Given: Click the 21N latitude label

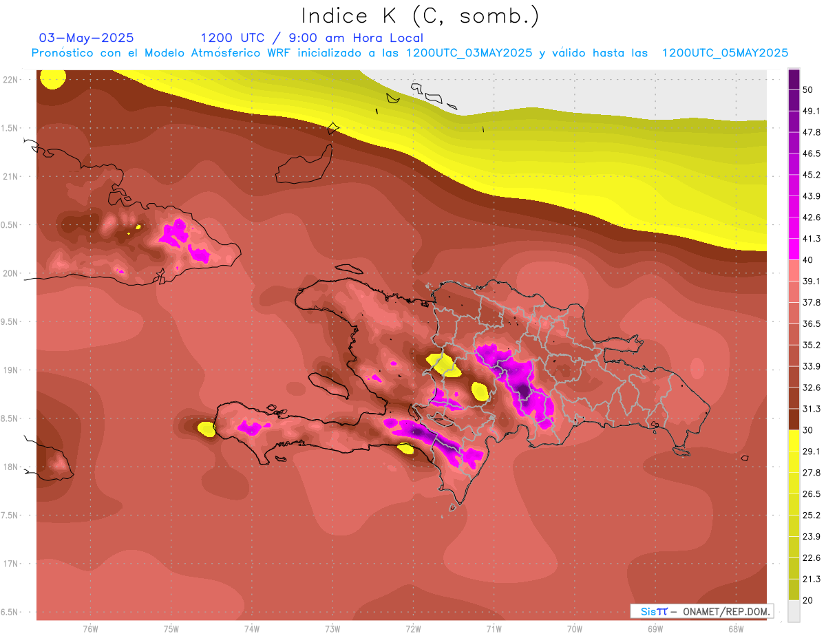Looking at the screenshot, I should tap(12, 176).
